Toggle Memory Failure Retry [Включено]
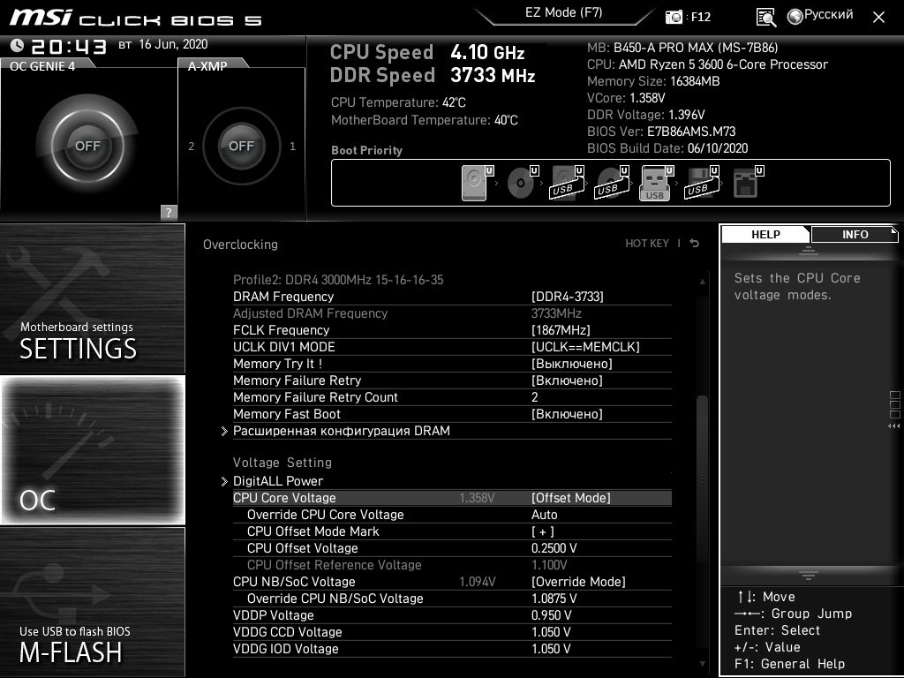The image size is (904, 678). 452,380
